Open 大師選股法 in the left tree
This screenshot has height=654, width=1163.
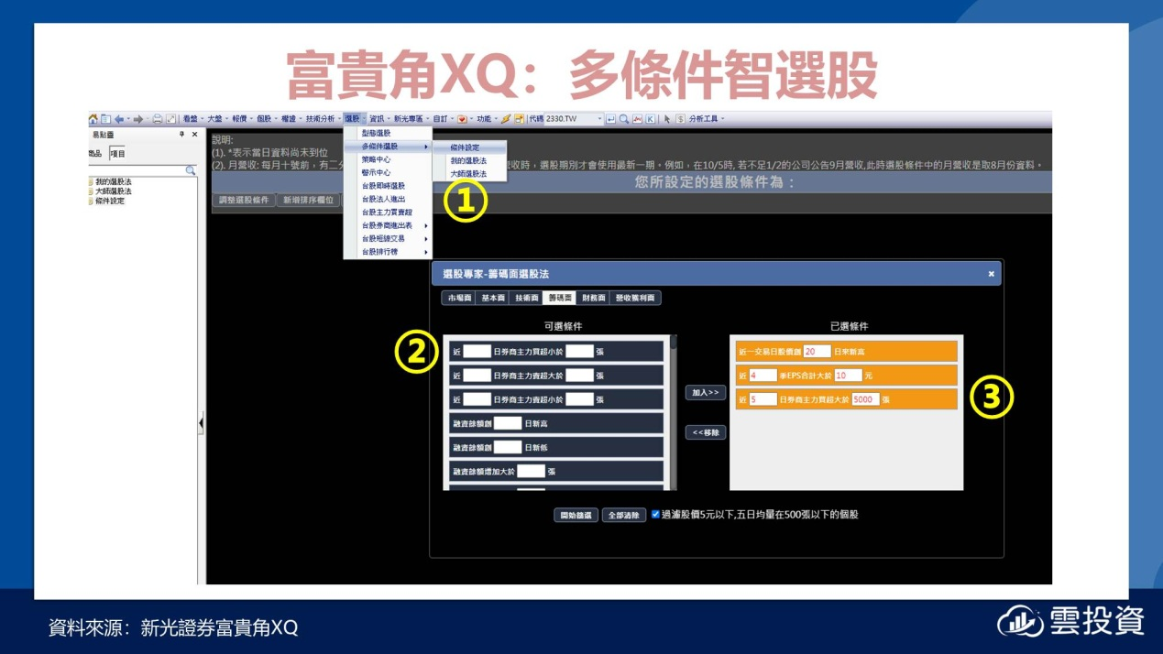(x=113, y=191)
